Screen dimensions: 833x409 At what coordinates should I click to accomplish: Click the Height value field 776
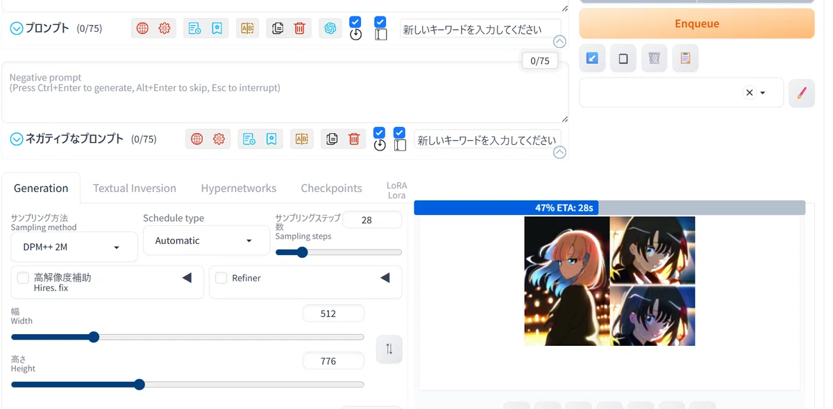333,361
